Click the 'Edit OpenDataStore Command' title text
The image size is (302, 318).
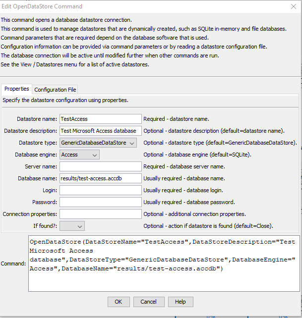[x=42, y=6]
